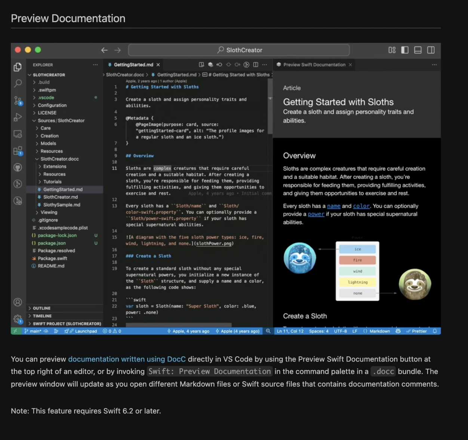Expand the TIMELINE section

pos(64,316)
